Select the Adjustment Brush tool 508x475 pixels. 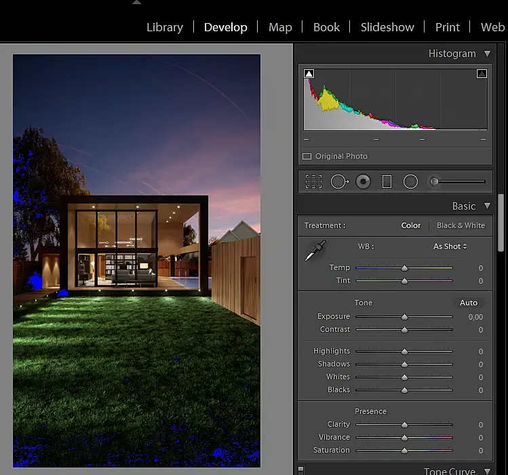pyautogui.click(x=457, y=182)
